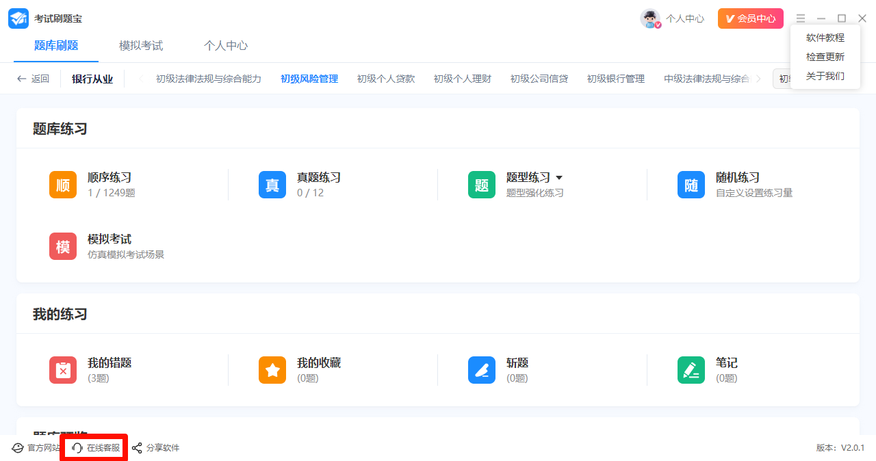Click the 我的练习 section heading
876x461 pixels.
coord(60,315)
